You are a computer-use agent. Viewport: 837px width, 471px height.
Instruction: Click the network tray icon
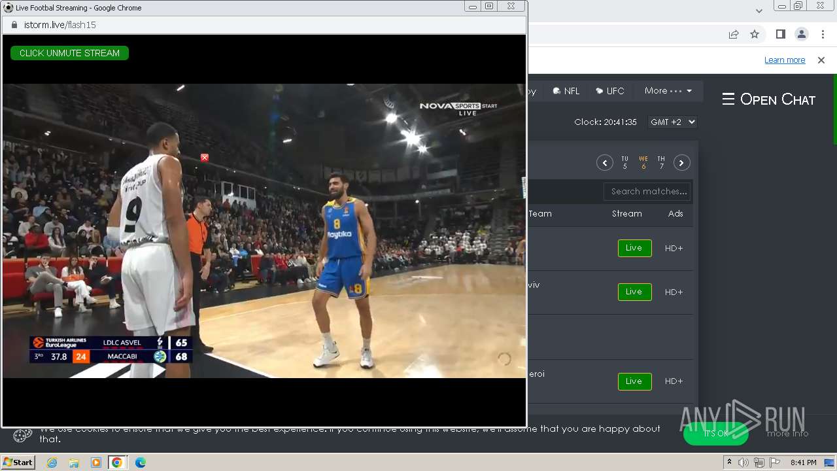[759, 462]
